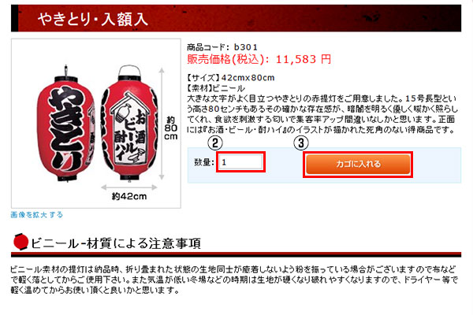
Task: Click the left lantern with やきとり text
Action: point(65,124)
